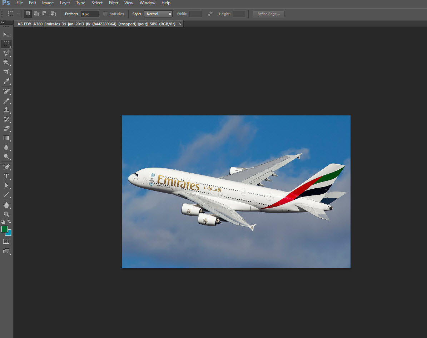Viewport: 427px width, 338px height.
Task: Toggle Quick Mask mode
Action: pyautogui.click(x=6, y=241)
